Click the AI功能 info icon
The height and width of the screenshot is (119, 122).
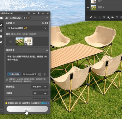14,23
